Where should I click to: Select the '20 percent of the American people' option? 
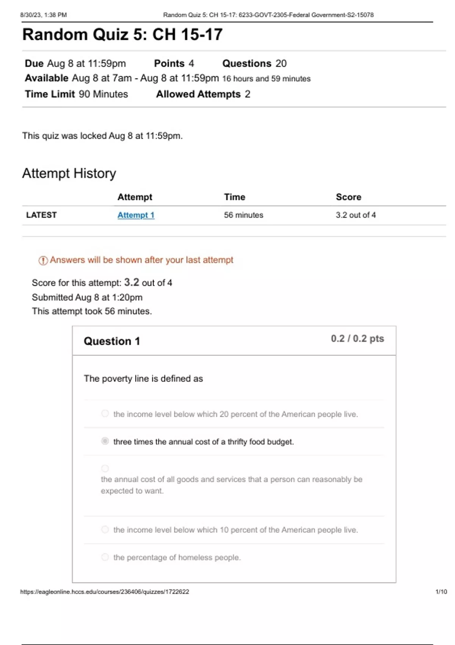coord(105,414)
